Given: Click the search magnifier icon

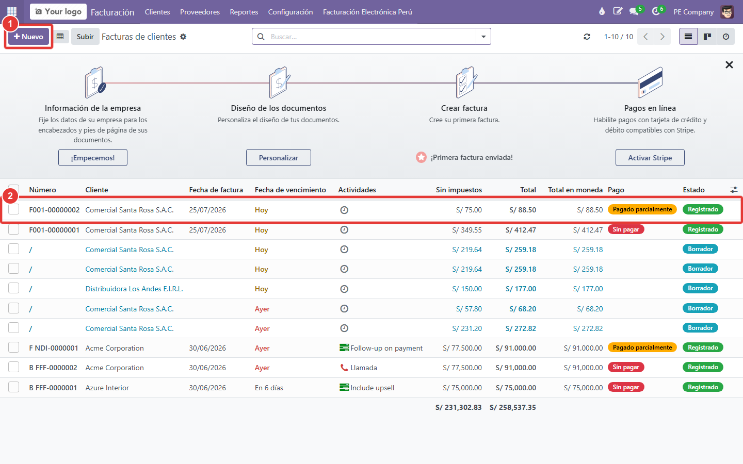Looking at the screenshot, I should pos(261,37).
